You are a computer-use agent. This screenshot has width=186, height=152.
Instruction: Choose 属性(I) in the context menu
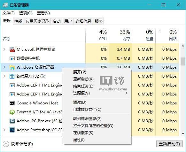(97, 140)
